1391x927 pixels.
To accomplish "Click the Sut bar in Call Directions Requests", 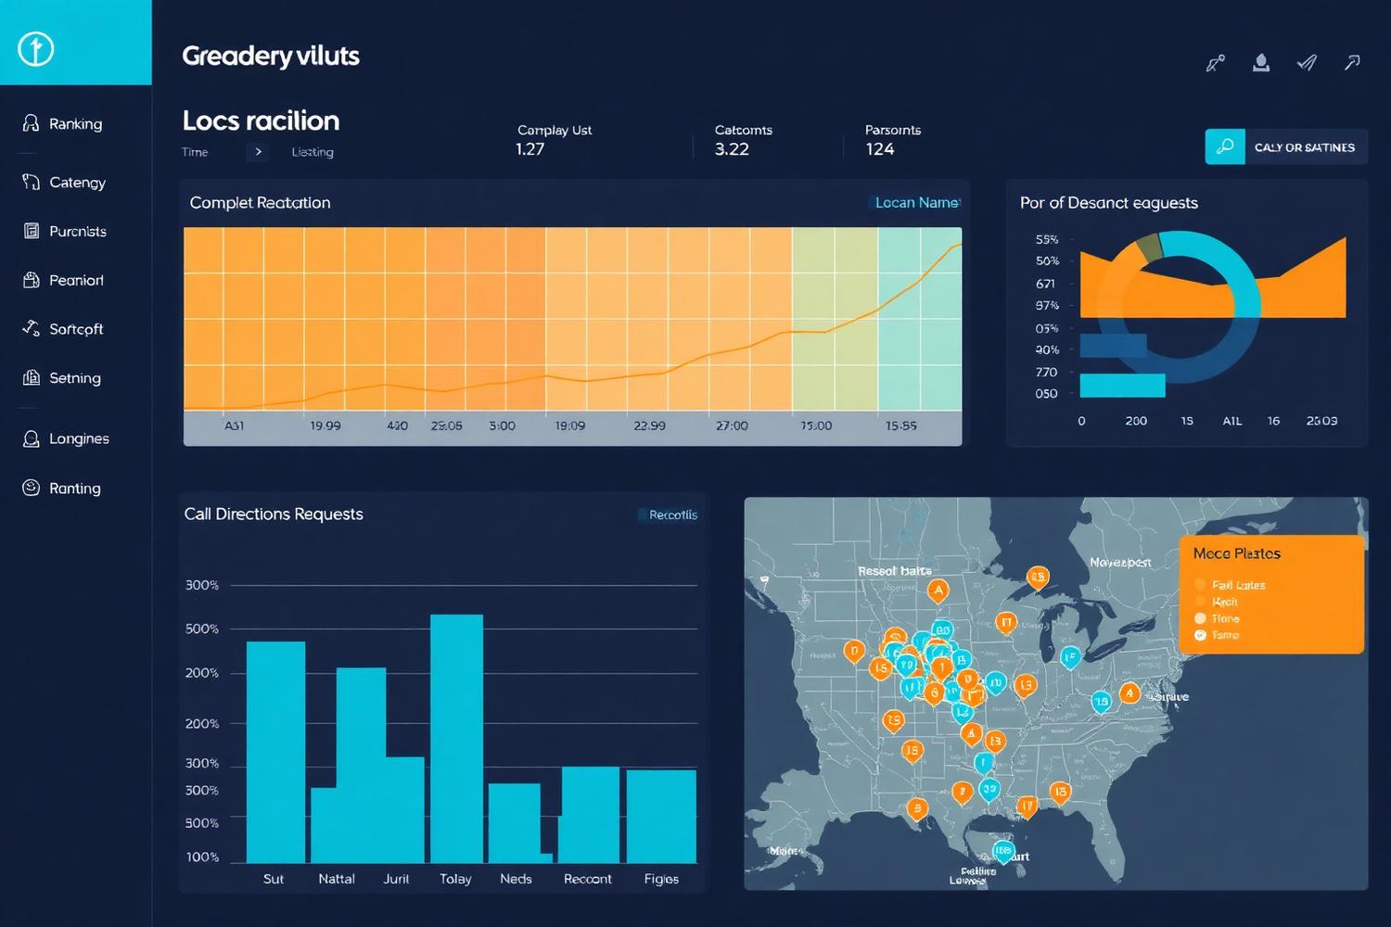I will click(275, 752).
